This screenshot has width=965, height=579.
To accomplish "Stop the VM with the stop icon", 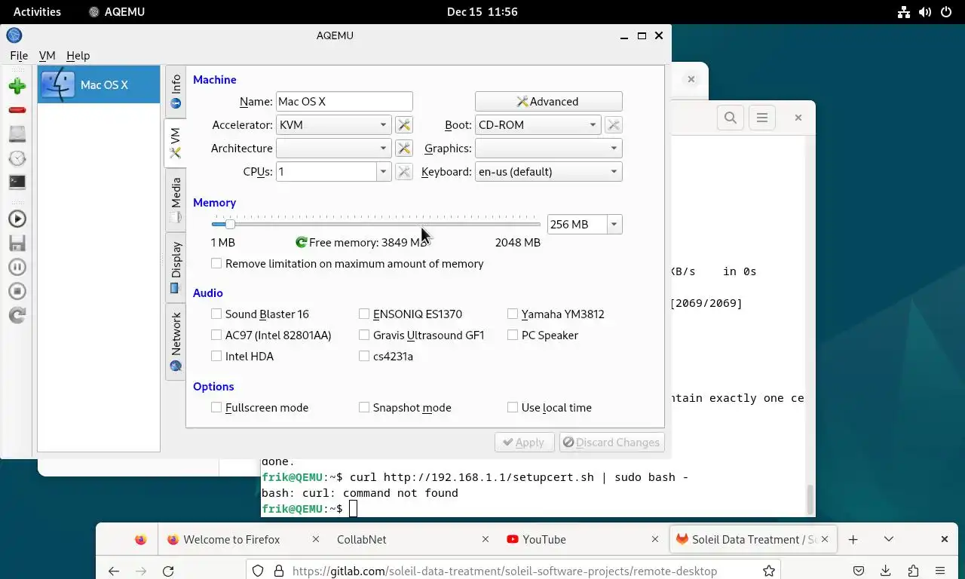I will tap(17, 291).
